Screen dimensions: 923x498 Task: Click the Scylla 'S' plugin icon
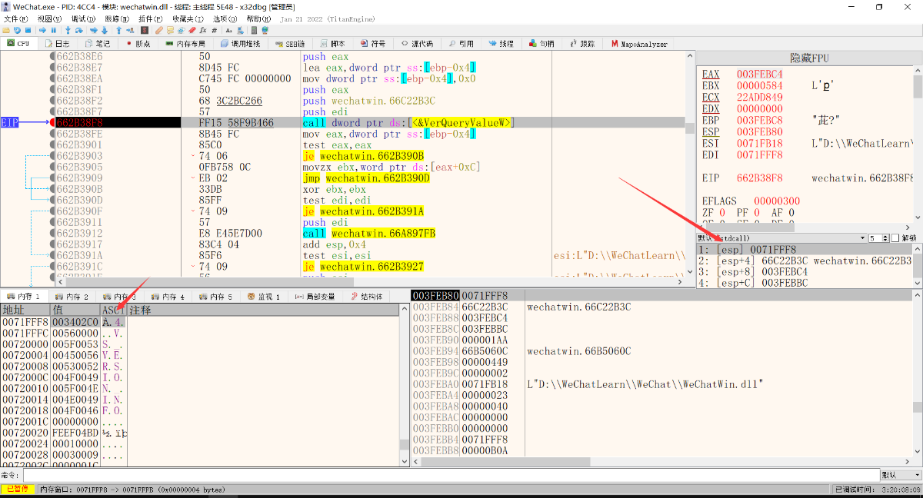click(145, 30)
